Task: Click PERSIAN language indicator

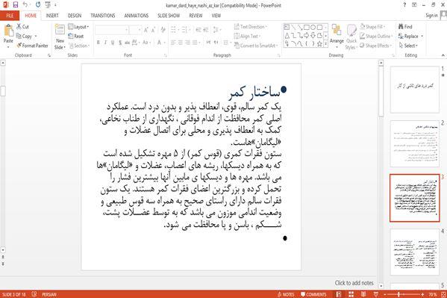Action: pos(49,294)
